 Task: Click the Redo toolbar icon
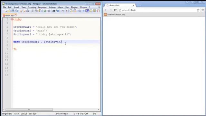49,11
